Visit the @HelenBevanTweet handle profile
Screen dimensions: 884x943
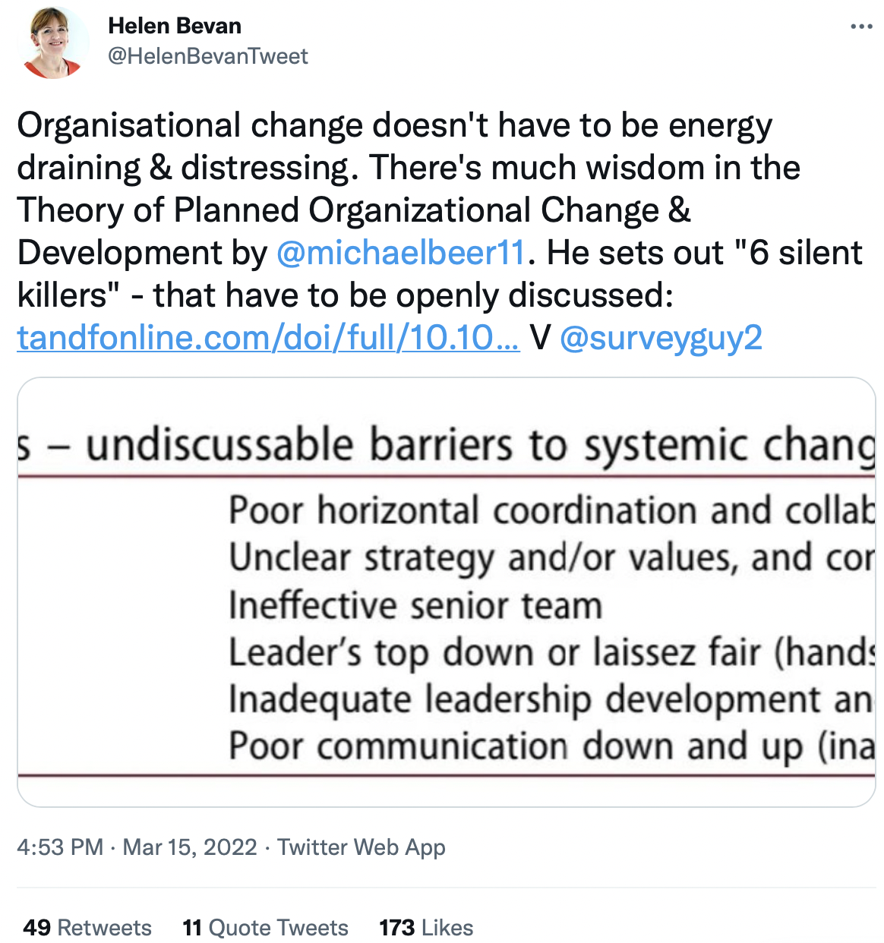pos(208,56)
